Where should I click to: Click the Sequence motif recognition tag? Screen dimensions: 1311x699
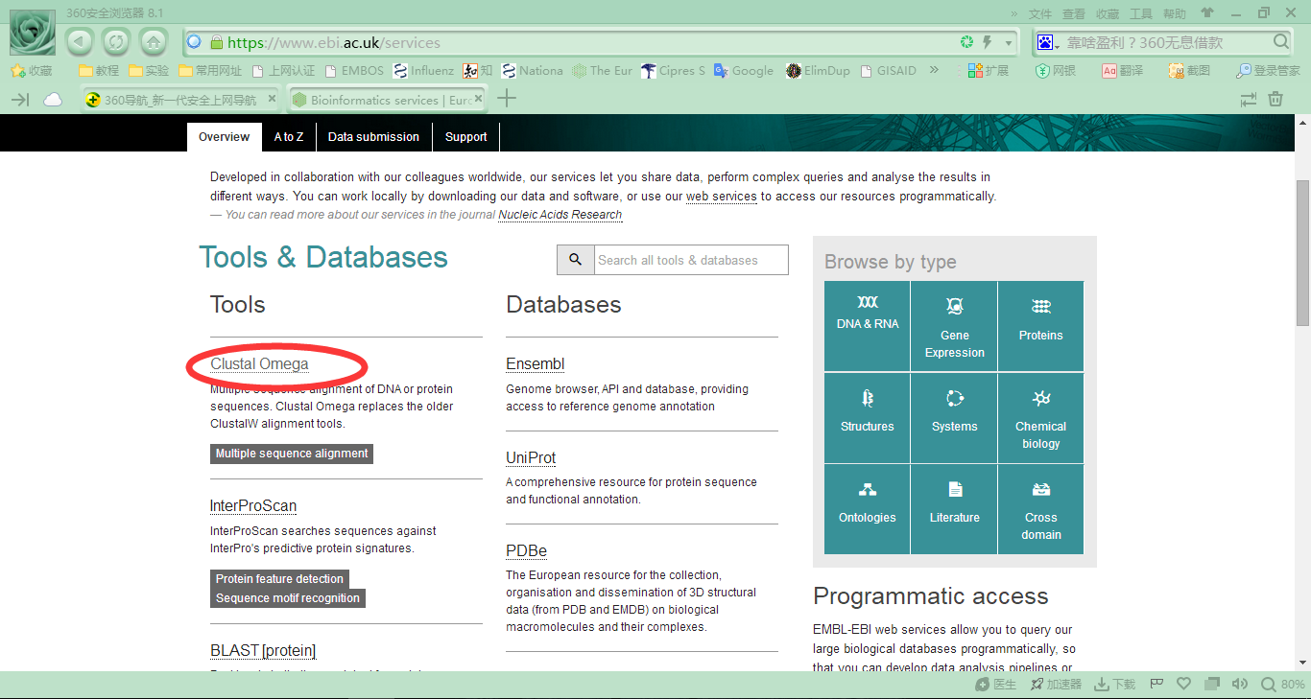(x=288, y=598)
